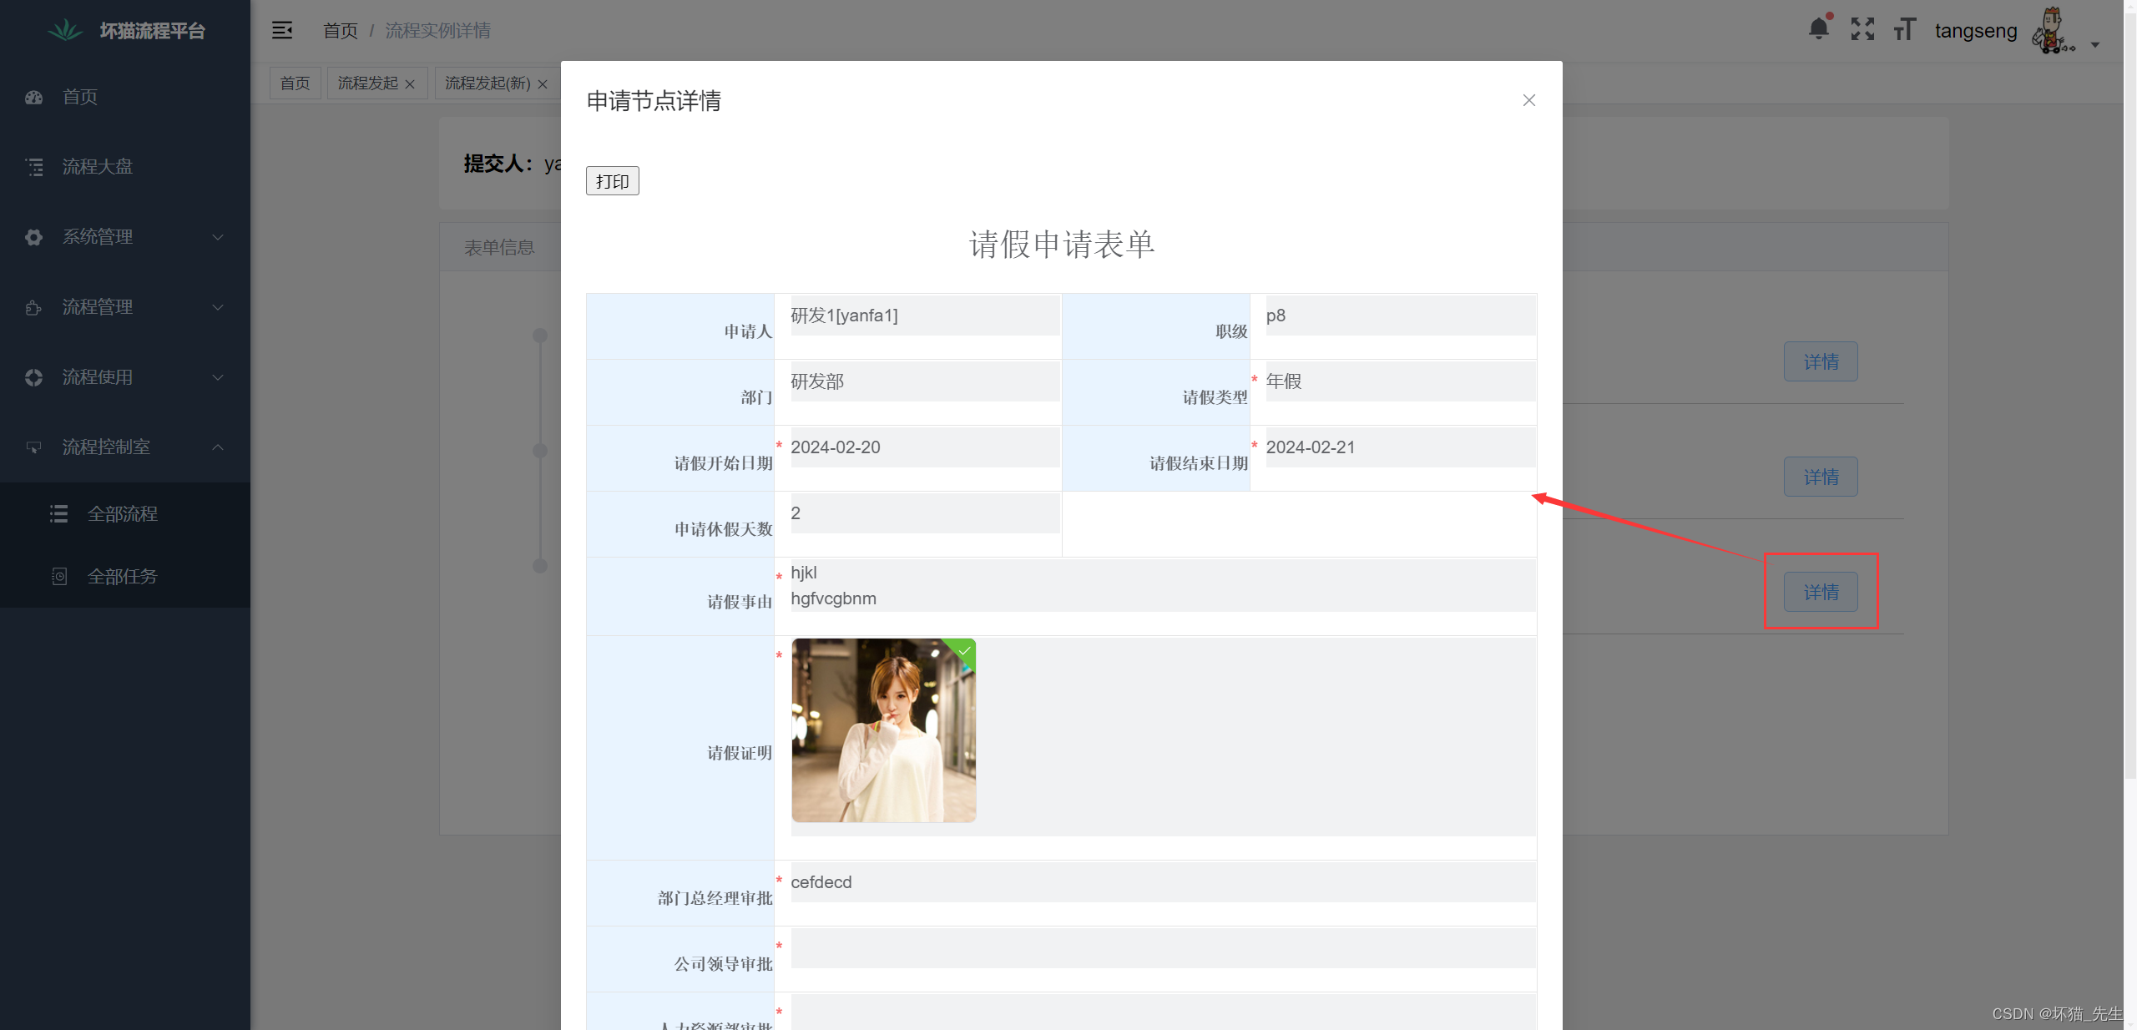Click the highlighted 详情 button
Image resolution: width=2137 pixels, height=1030 pixels.
(x=1821, y=592)
